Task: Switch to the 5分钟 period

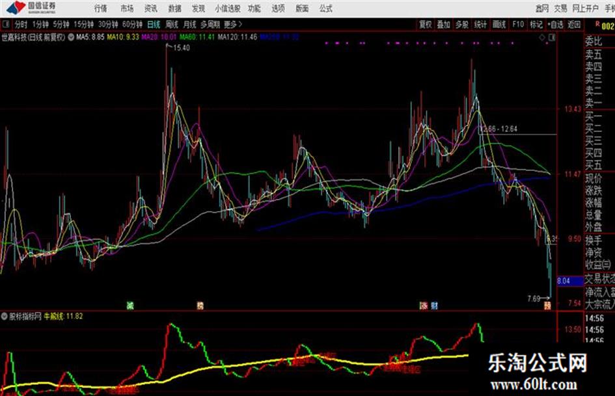Action: click(61, 24)
